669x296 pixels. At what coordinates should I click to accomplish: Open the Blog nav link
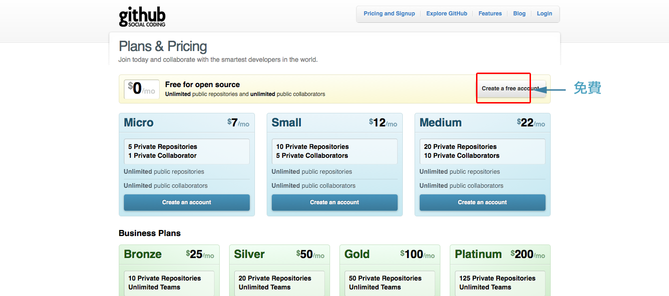[519, 14]
